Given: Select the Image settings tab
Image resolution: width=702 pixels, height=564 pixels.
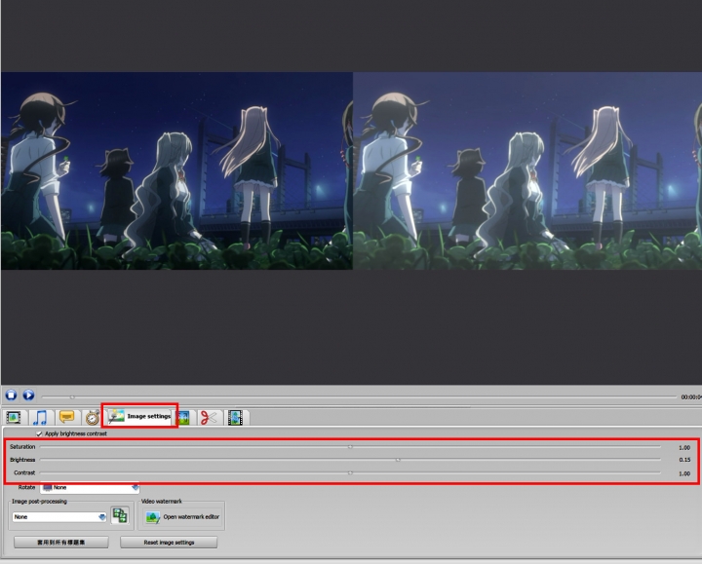Looking at the screenshot, I should click(x=139, y=416).
